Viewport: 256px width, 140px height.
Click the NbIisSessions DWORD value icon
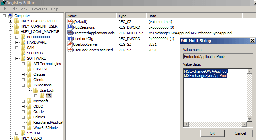(70, 27)
